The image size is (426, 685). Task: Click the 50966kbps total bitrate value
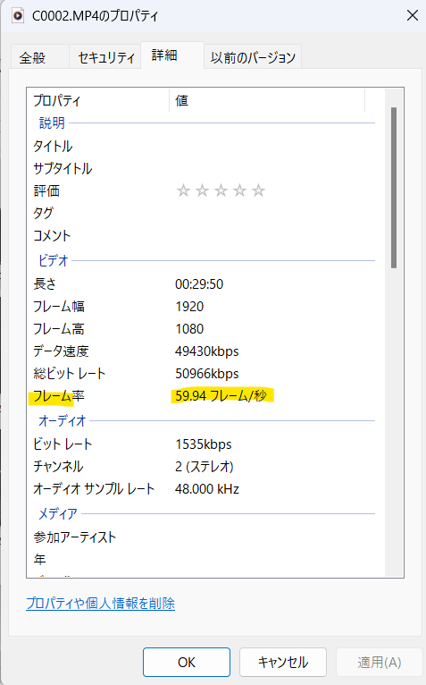(207, 374)
